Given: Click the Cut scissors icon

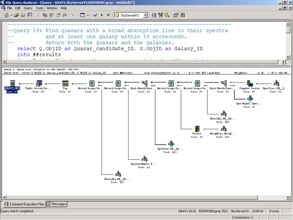Looking at the screenshot, I should click(38, 15).
